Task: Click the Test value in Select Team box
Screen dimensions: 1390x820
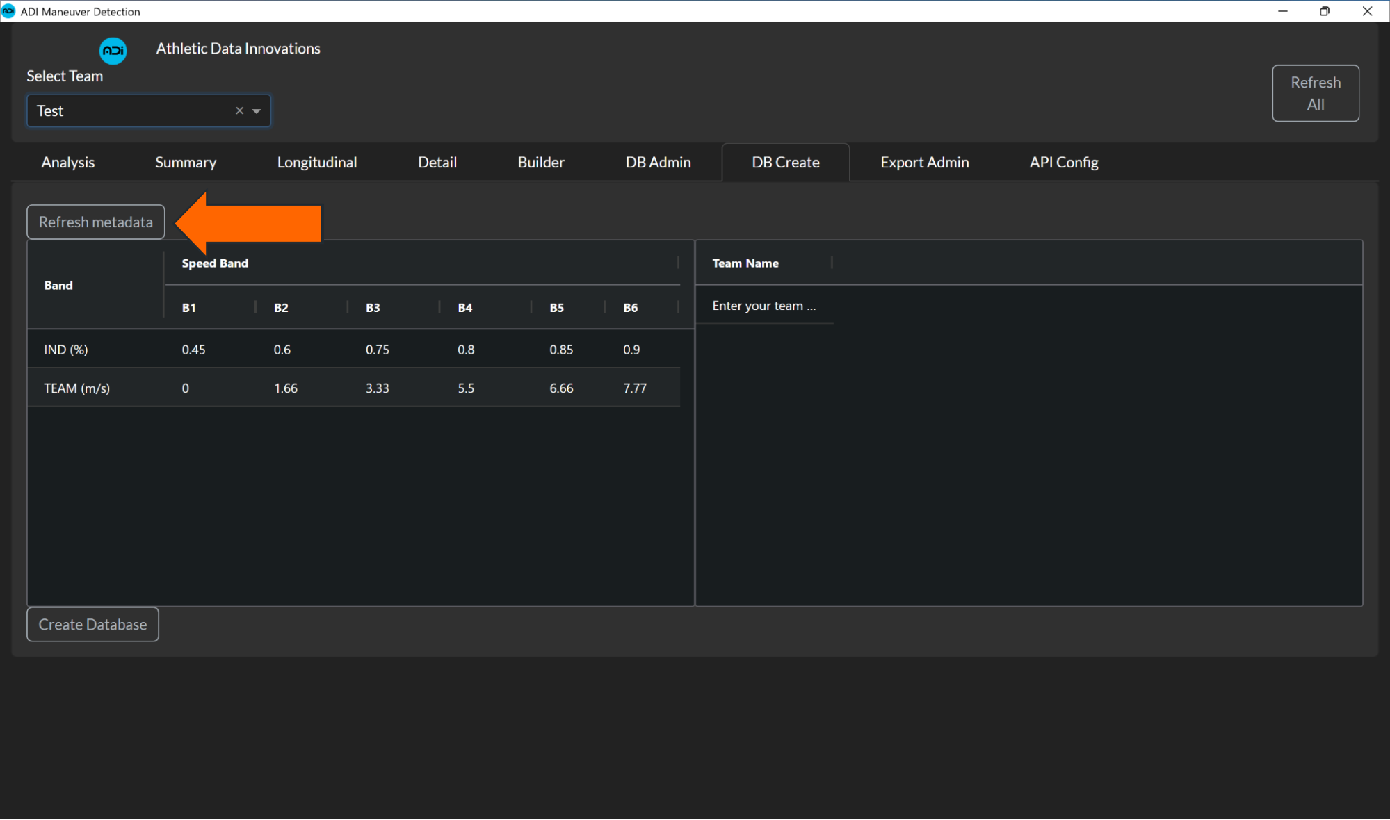Action: click(x=50, y=111)
